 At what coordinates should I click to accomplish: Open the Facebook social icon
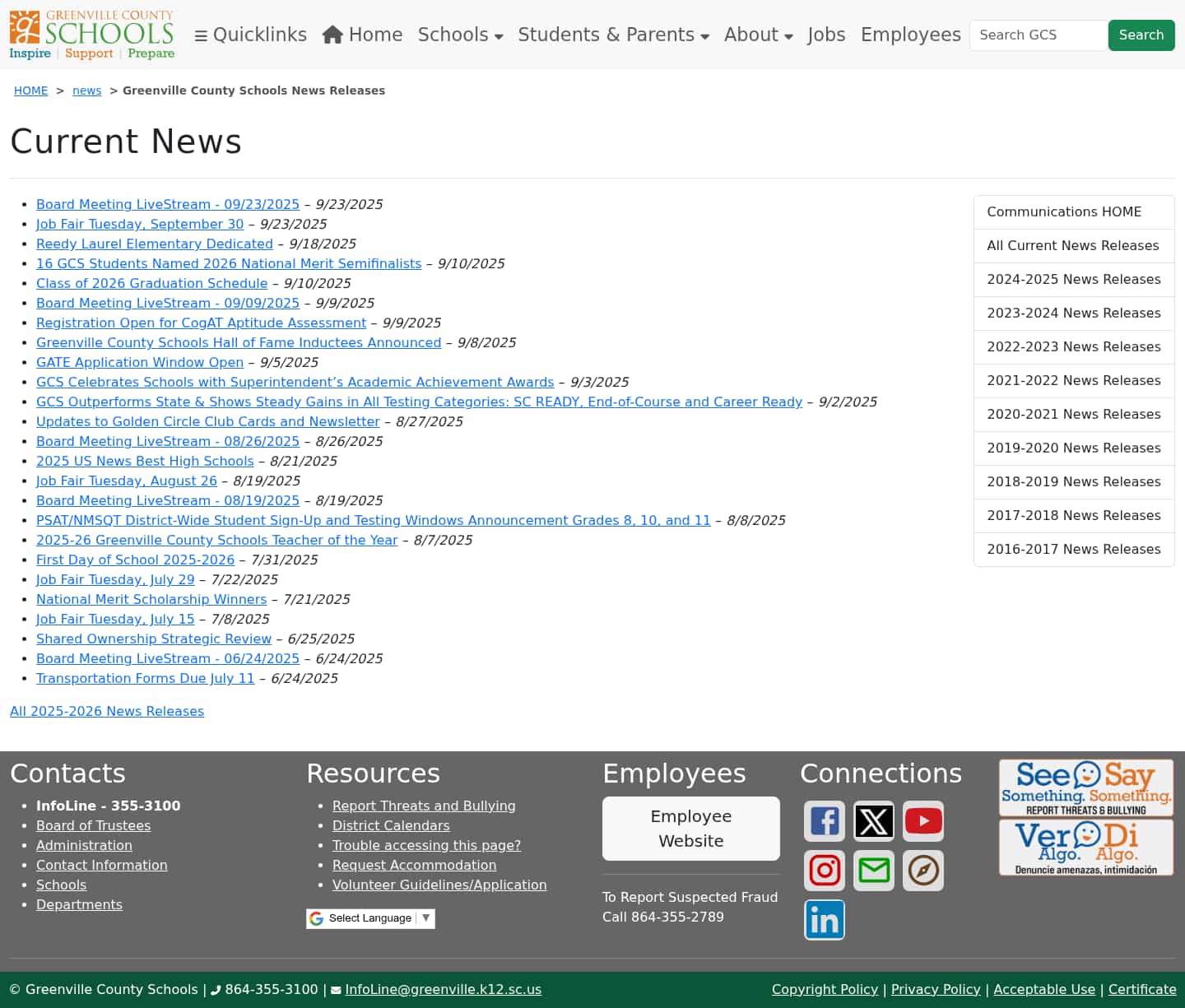(824, 821)
